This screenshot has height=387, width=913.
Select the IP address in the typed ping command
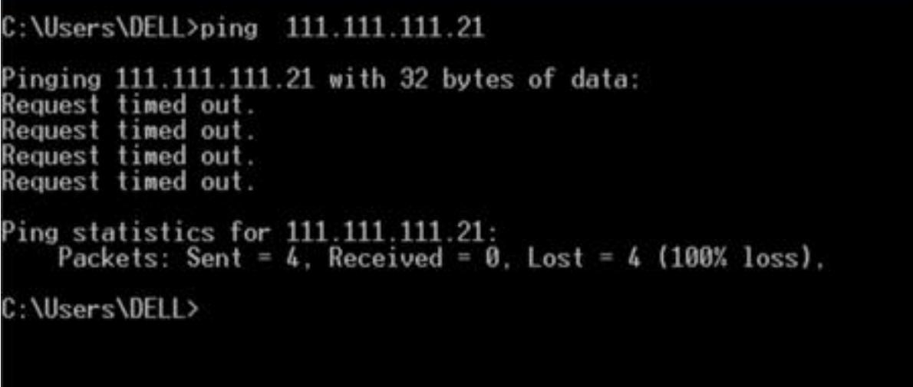384,28
